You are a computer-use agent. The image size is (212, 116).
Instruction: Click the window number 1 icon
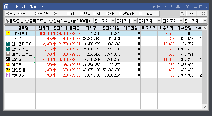pos(6,6)
